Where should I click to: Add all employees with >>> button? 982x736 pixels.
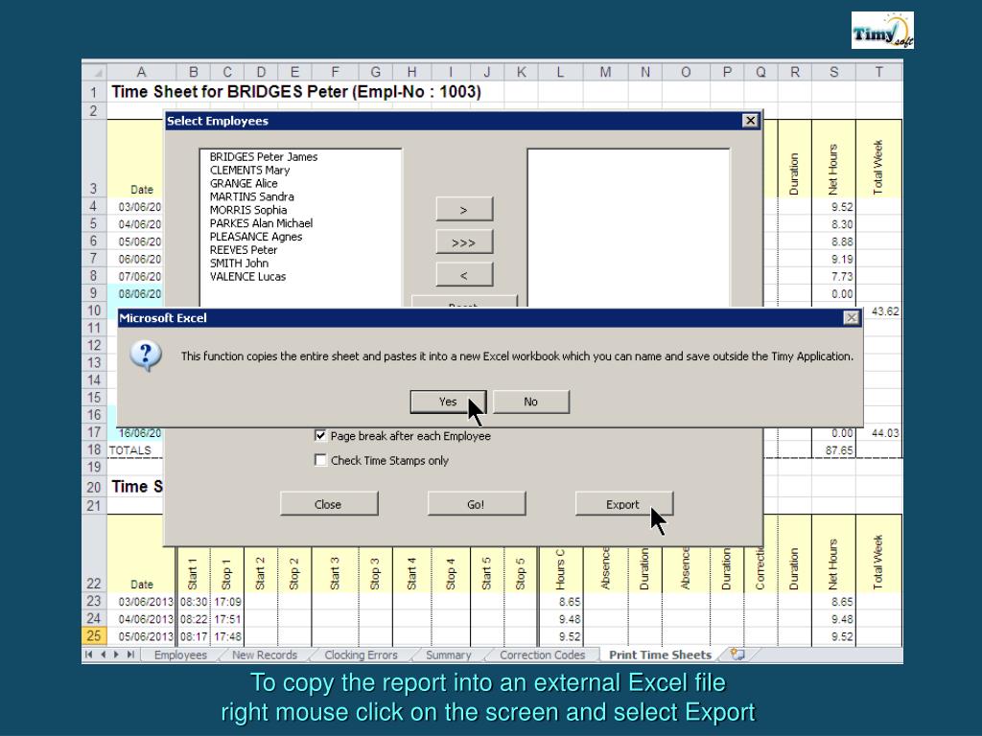click(464, 242)
